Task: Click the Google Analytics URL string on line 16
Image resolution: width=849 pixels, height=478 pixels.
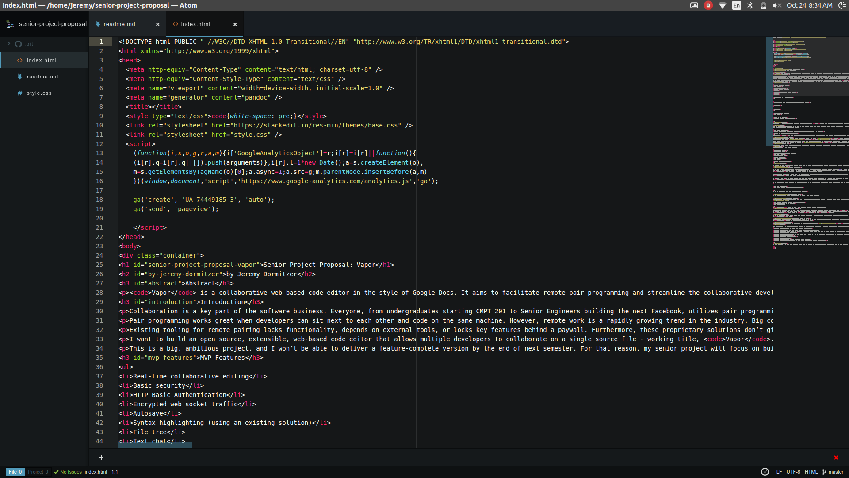Action: click(325, 181)
